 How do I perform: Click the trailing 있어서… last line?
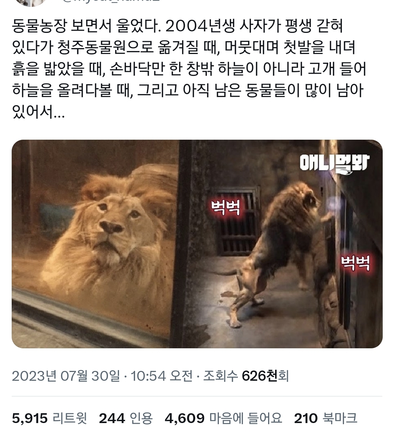[x=38, y=112]
